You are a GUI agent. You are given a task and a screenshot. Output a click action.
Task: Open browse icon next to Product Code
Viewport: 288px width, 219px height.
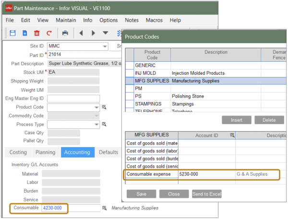(104, 107)
